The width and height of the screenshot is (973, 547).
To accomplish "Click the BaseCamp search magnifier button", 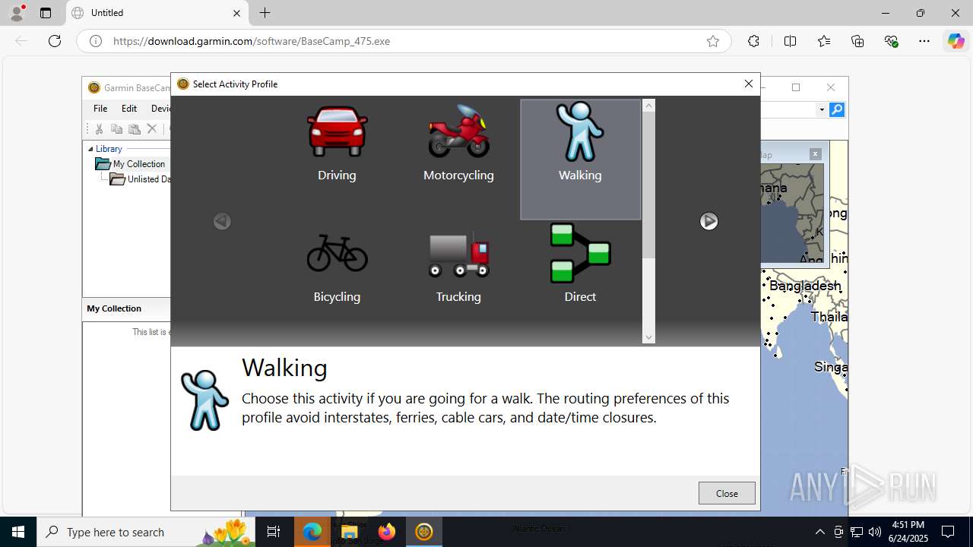I will coord(837,109).
